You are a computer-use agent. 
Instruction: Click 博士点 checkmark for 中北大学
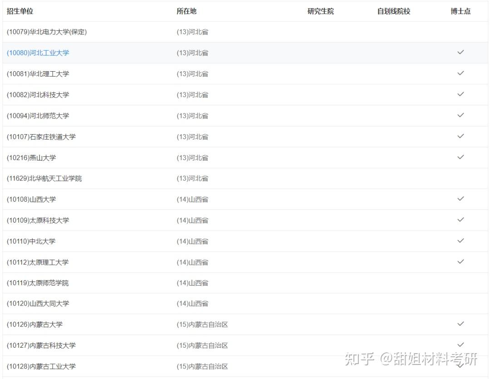pyautogui.click(x=461, y=241)
